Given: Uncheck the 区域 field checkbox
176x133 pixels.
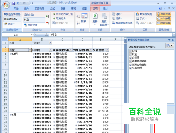Looking at the screenshot, I should [x=130, y=51].
